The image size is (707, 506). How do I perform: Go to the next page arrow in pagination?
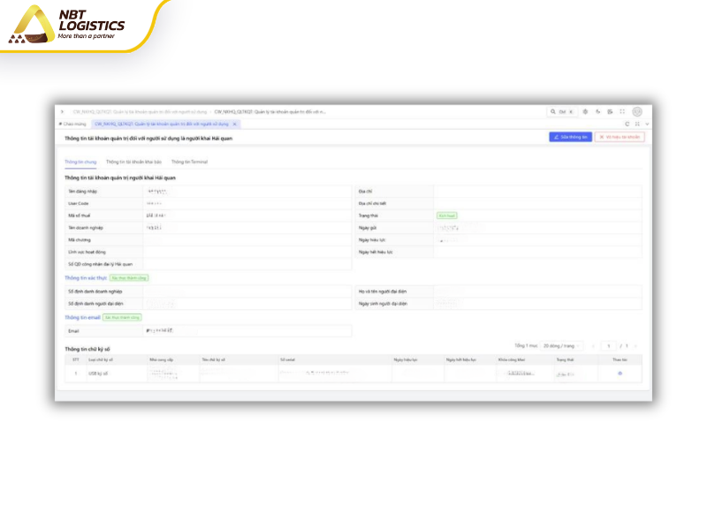coord(635,346)
